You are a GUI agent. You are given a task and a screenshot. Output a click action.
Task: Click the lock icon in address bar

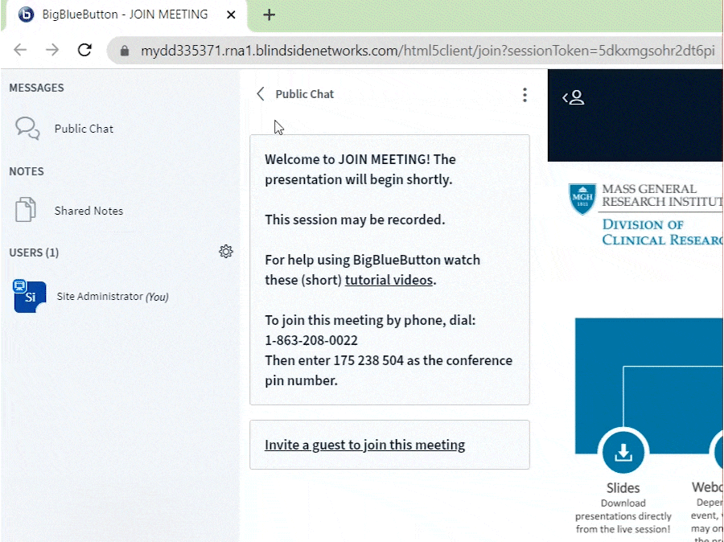click(x=124, y=51)
